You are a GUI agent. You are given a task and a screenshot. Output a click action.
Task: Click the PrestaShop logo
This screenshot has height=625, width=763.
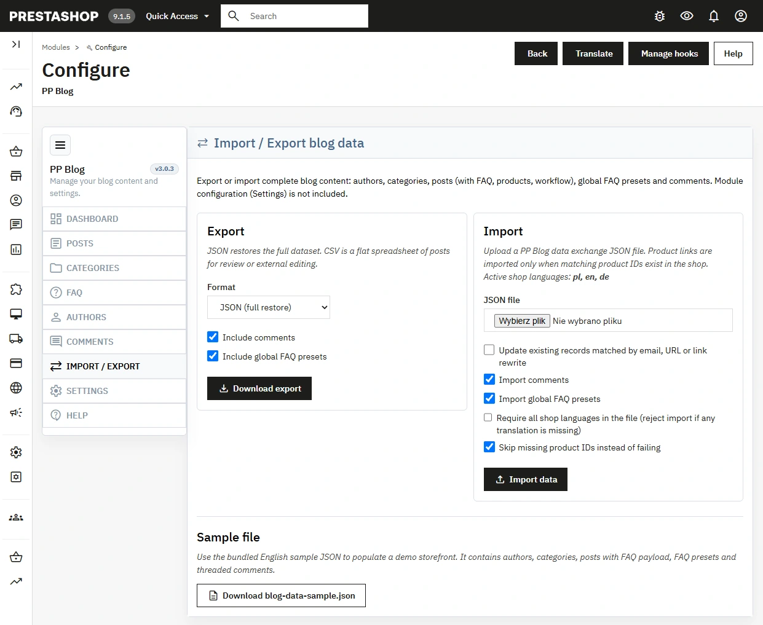(54, 16)
